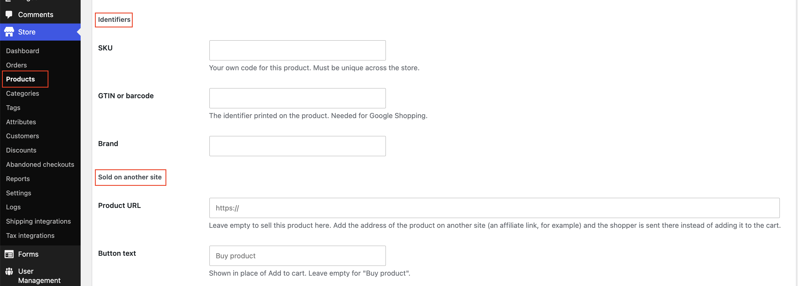Click the SKU label
This screenshot has height=286, width=798.
click(105, 48)
